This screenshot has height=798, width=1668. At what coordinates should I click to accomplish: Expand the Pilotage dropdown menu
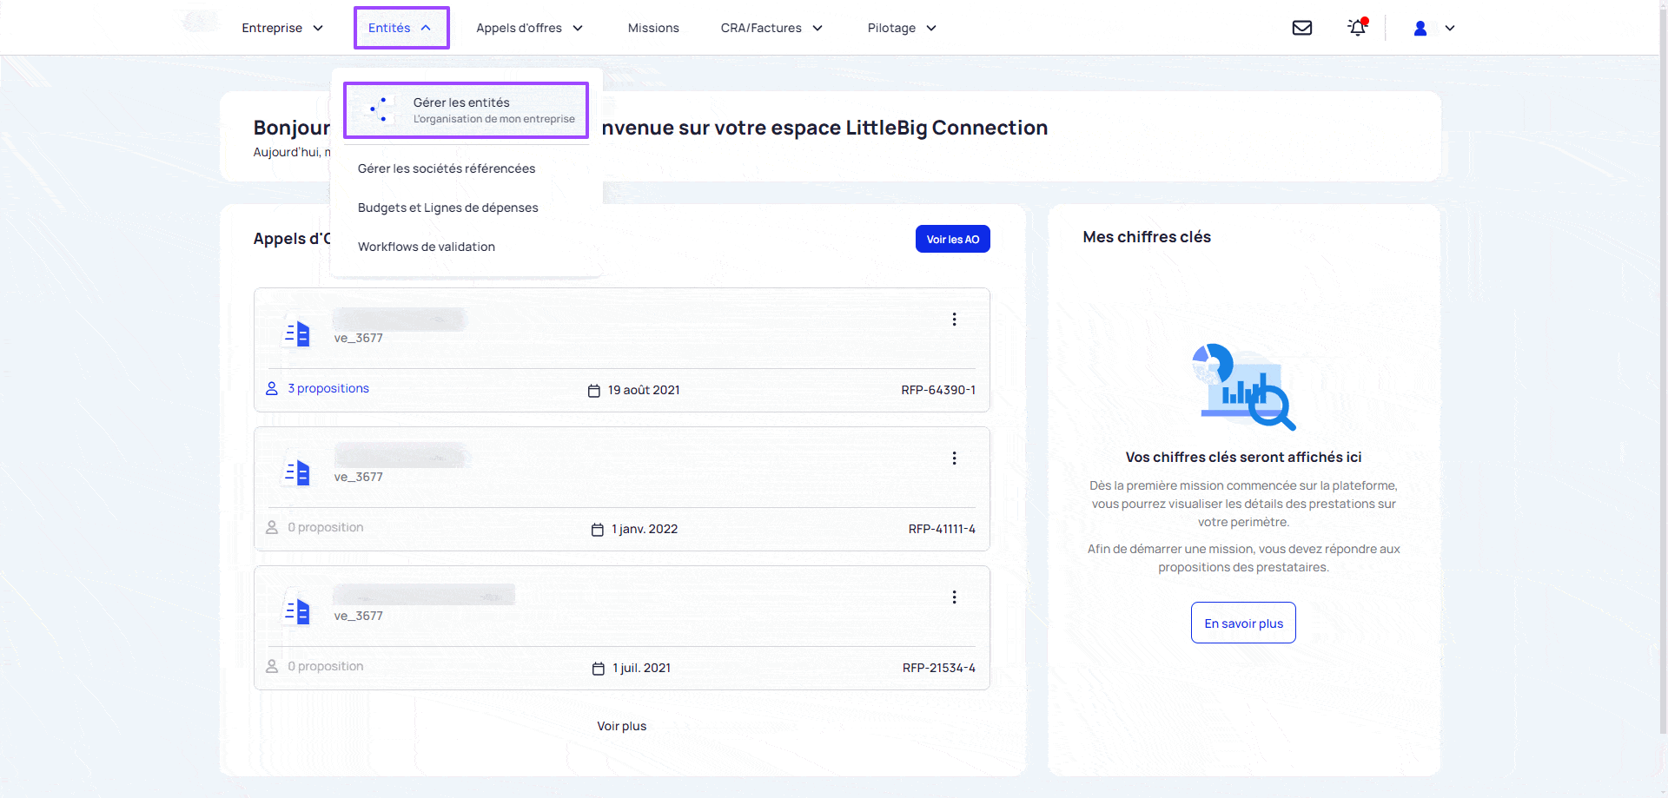[x=901, y=28]
